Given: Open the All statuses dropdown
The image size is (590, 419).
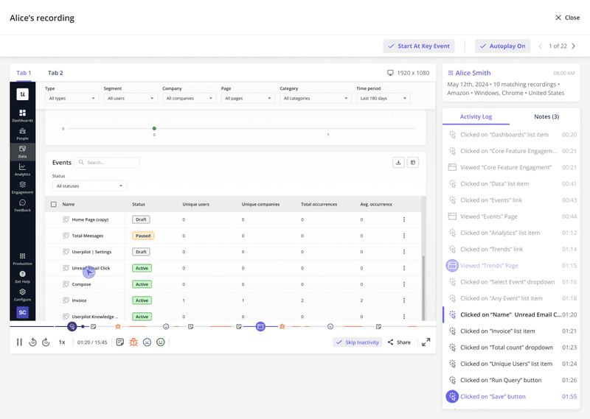Looking at the screenshot, I should pyautogui.click(x=89, y=186).
